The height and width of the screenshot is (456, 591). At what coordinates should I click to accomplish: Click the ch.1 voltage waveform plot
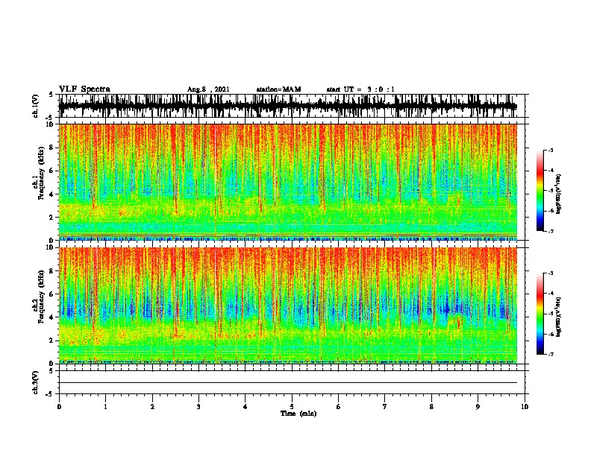pyautogui.click(x=288, y=106)
